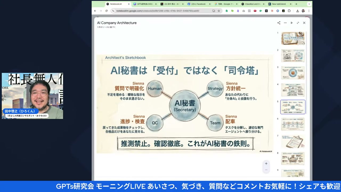Select slide 1 thumbnail
Image resolution: width=341 pixels, height=192 pixels.
point(293,38)
